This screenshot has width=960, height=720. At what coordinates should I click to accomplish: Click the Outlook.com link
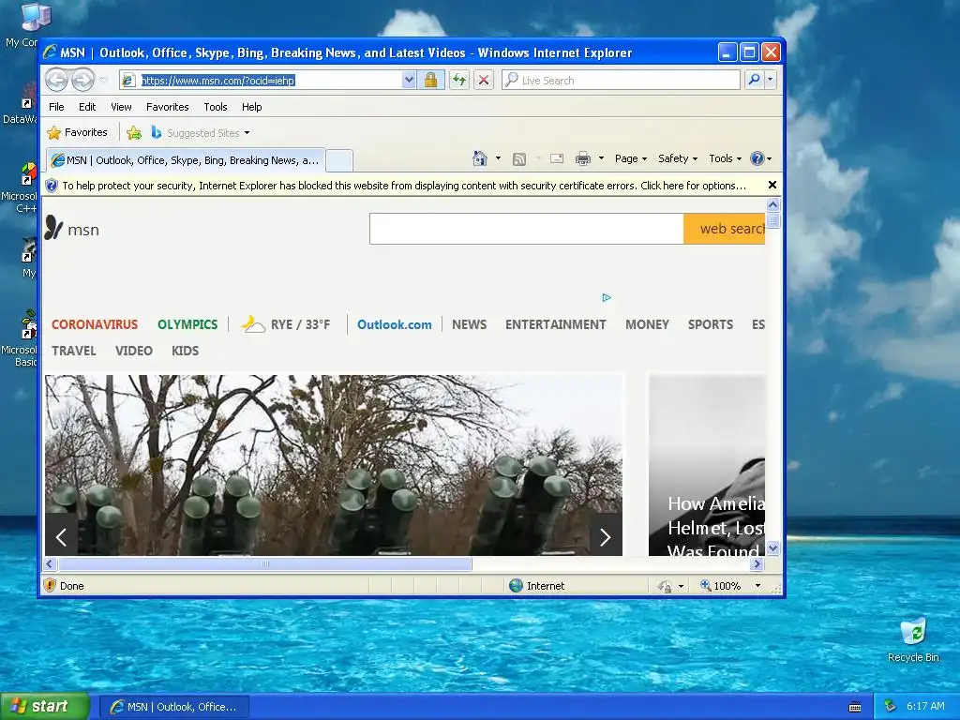[x=395, y=324]
